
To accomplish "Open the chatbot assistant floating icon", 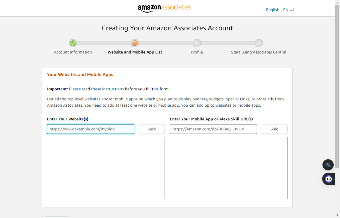I will pyautogui.click(x=328, y=179).
